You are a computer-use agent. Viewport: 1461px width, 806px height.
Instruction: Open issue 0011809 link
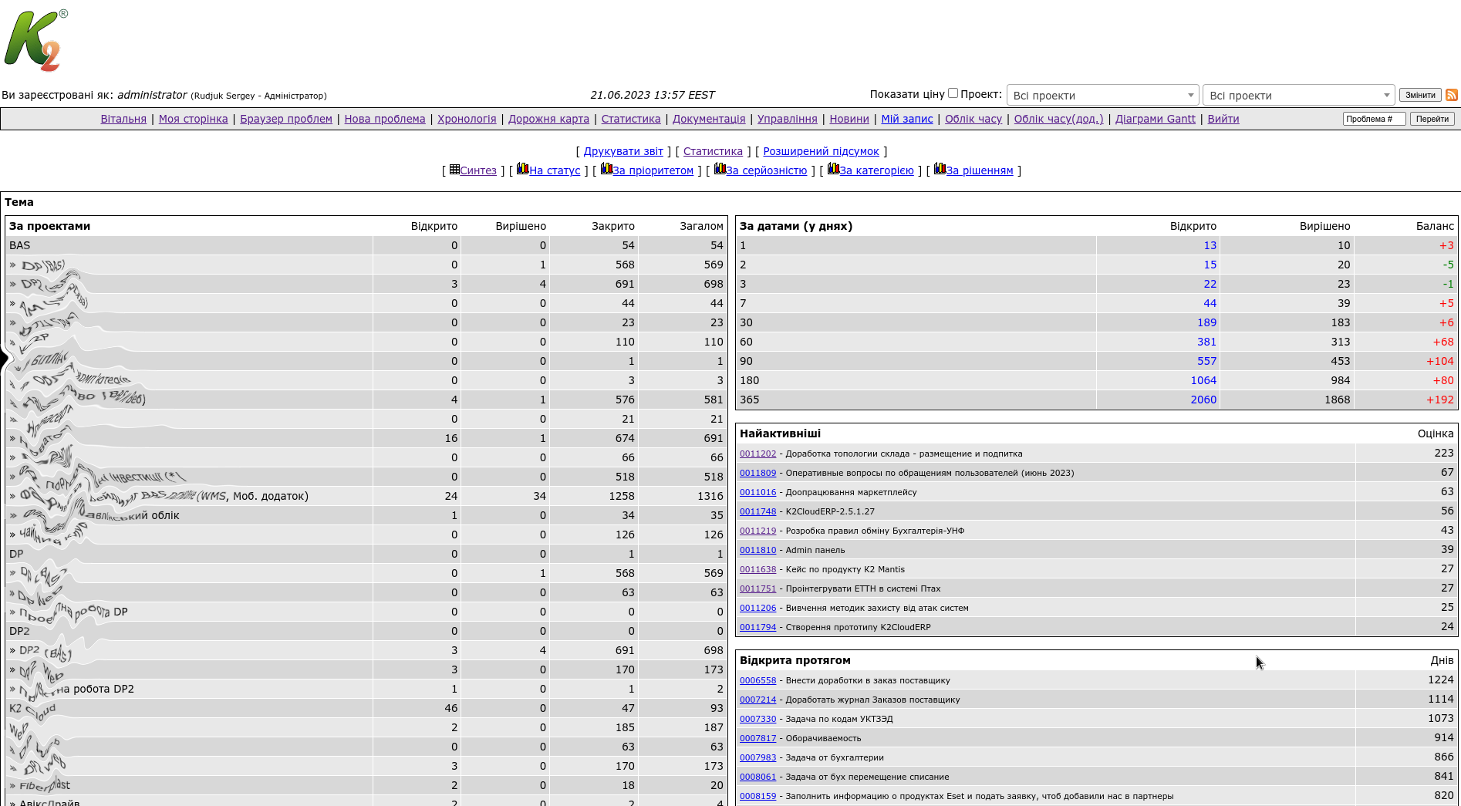[x=757, y=473]
